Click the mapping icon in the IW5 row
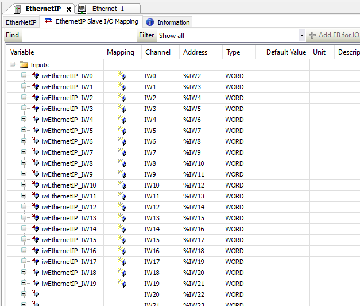This screenshot has width=360, height=306. (122, 130)
